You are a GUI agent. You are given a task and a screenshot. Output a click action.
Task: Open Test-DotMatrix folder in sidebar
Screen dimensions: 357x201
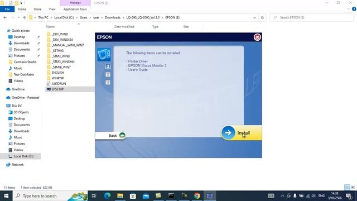click(23, 74)
